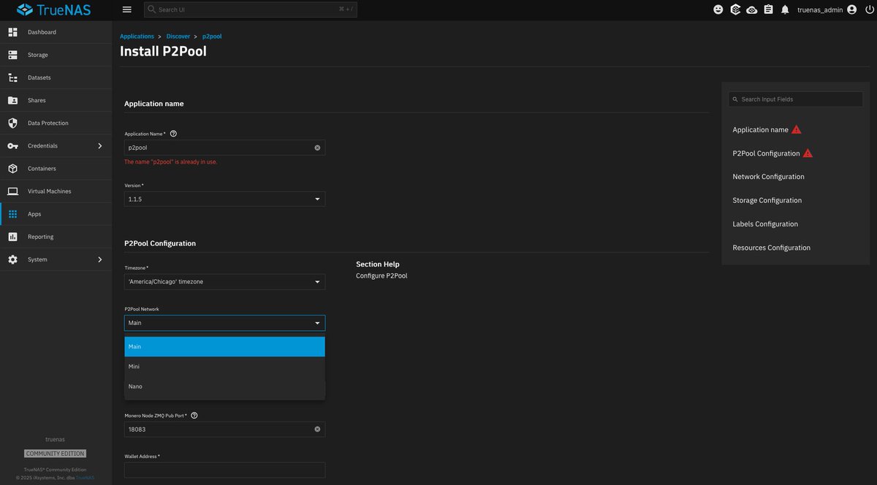This screenshot has height=485, width=877.
Task: Open Datasets in the sidebar
Action: tap(56, 77)
